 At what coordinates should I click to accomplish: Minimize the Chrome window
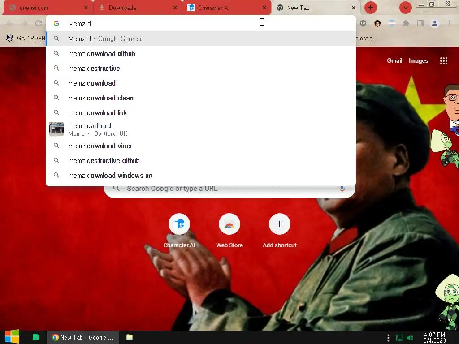pyautogui.click(x=421, y=4)
